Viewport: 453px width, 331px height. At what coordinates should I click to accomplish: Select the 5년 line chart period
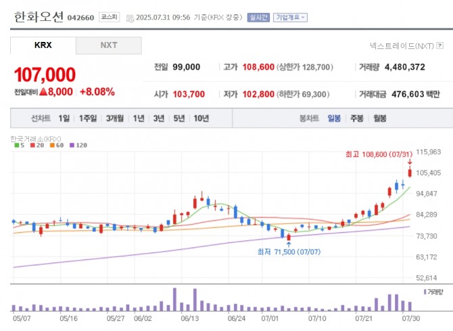tap(178, 118)
